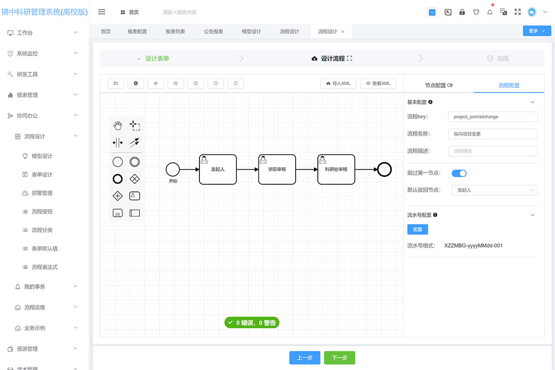The image size is (555, 370).
Task: Click the notification bell with red badge
Action: pos(490,12)
